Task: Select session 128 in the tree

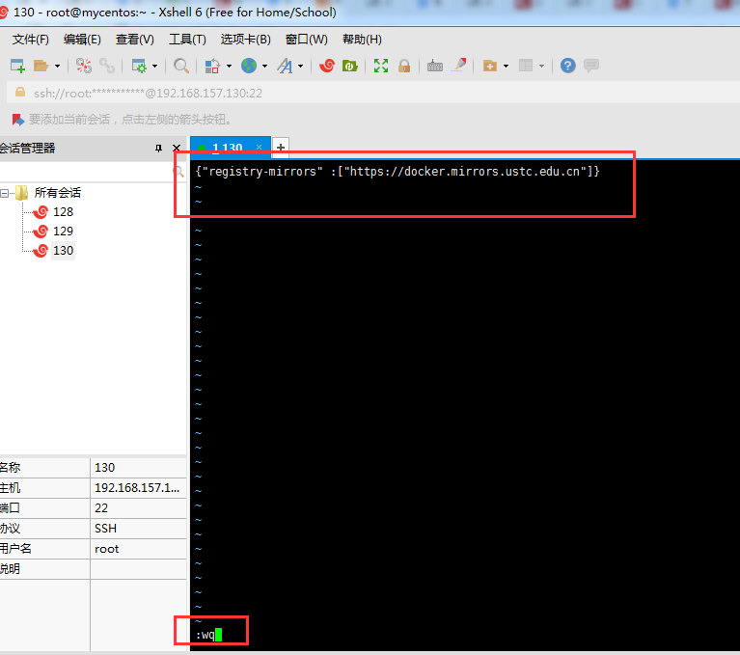Action: click(53, 212)
